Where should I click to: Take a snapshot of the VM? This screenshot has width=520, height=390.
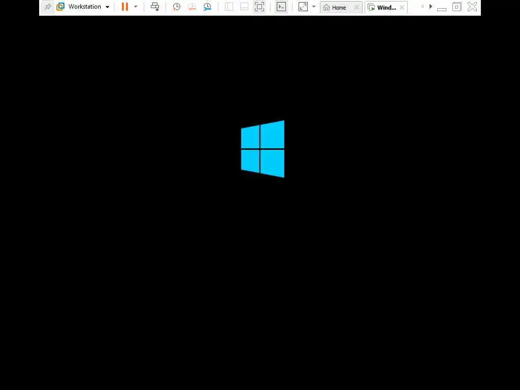pyautogui.click(x=176, y=7)
